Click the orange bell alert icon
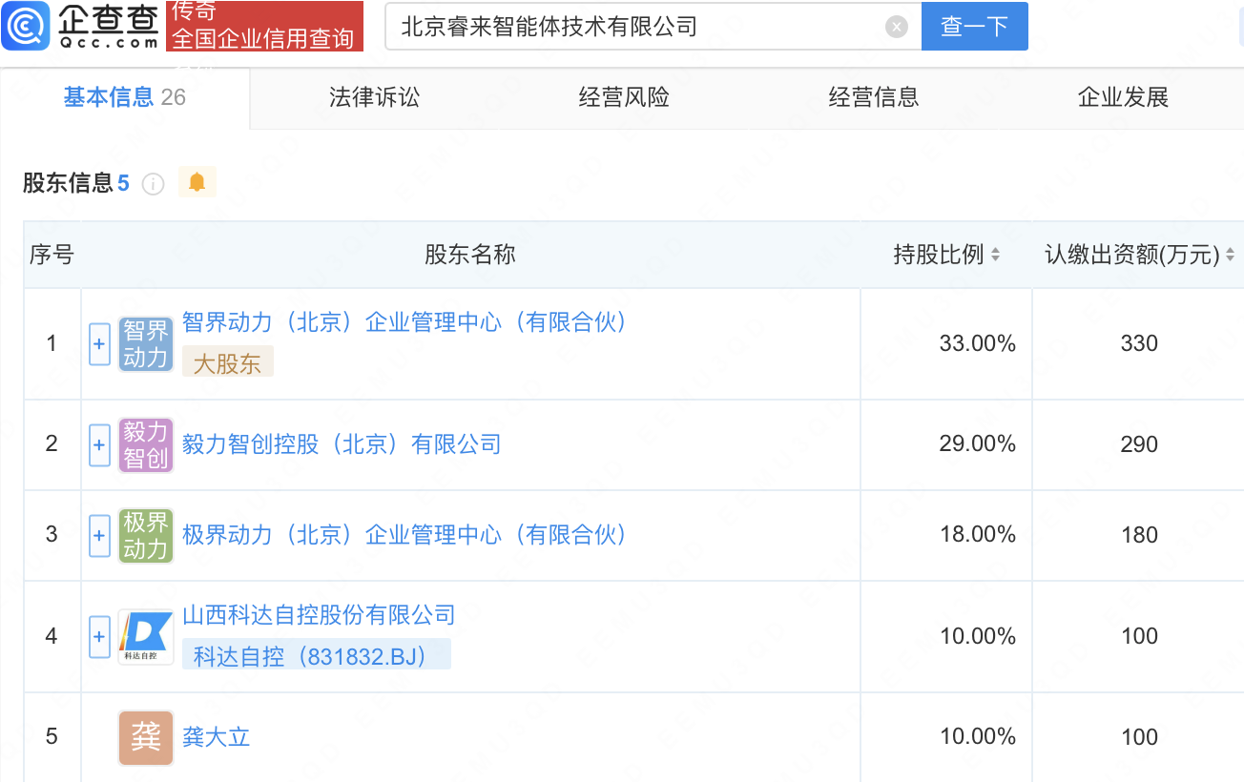Image resolution: width=1244 pixels, height=782 pixels. (197, 182)
